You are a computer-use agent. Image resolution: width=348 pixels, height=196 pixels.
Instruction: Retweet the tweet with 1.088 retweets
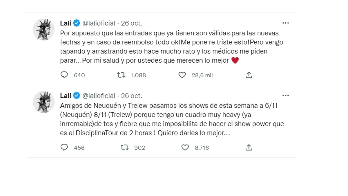(121, 75)
